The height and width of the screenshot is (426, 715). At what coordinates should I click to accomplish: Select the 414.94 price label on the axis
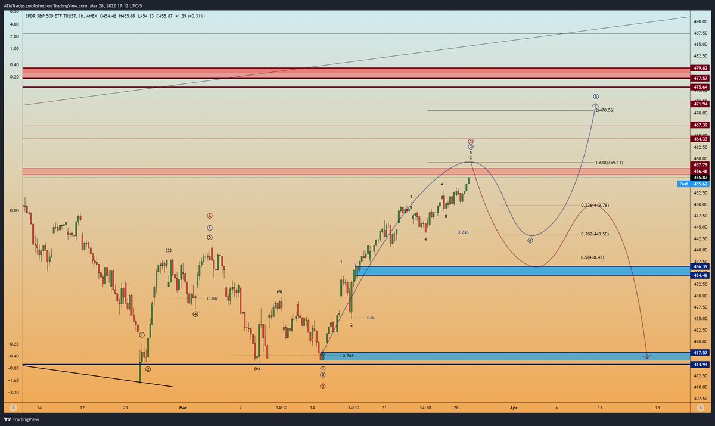click(x=700, y=364)
